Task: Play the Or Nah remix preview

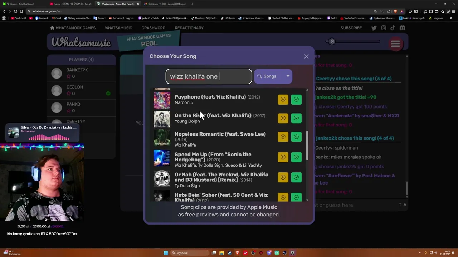Action: click(x=283, y=177)
